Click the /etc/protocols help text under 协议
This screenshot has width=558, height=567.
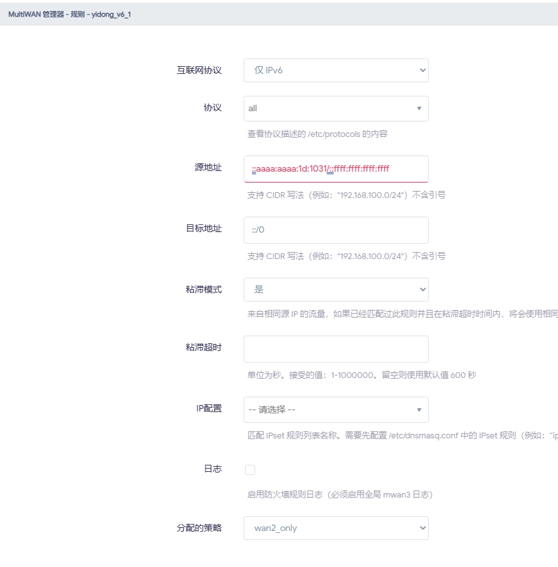point(318,134)
